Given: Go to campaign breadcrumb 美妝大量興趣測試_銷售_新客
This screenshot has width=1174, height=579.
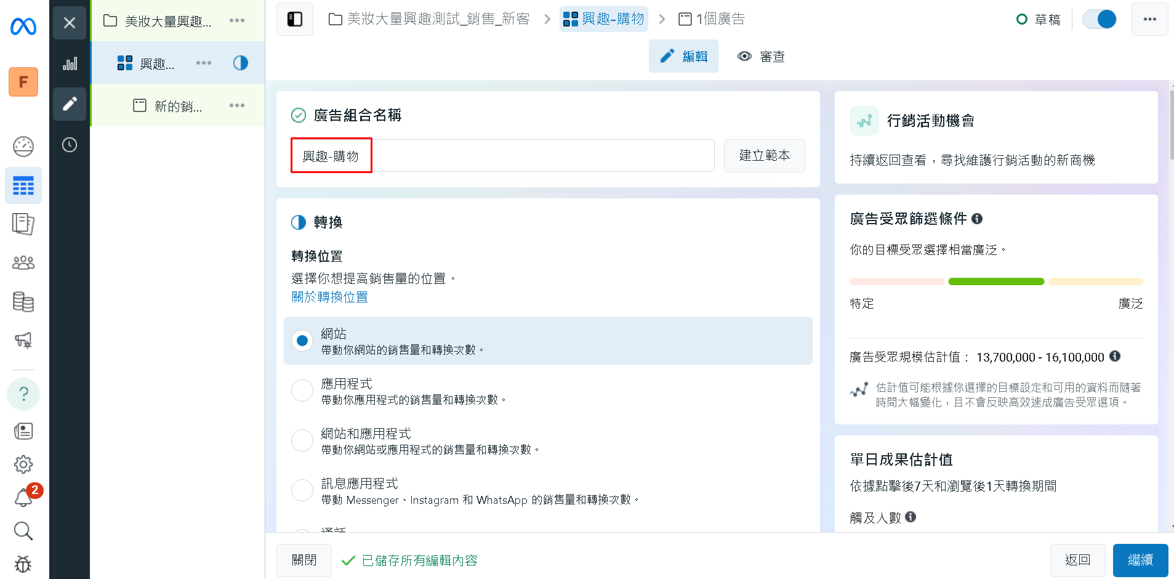Looking at the screenshot, I should (429, 19).
